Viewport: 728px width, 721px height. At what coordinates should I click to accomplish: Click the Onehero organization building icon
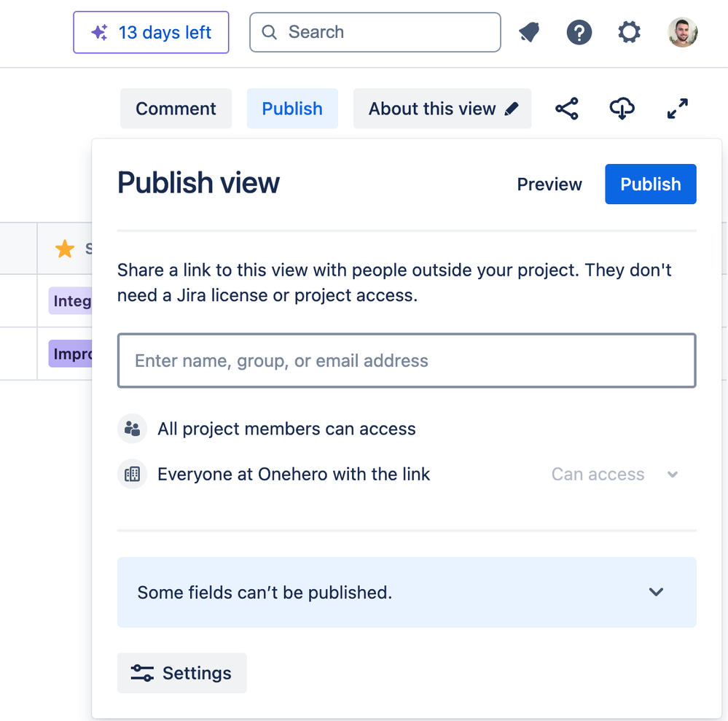click(x=133, y=475)
